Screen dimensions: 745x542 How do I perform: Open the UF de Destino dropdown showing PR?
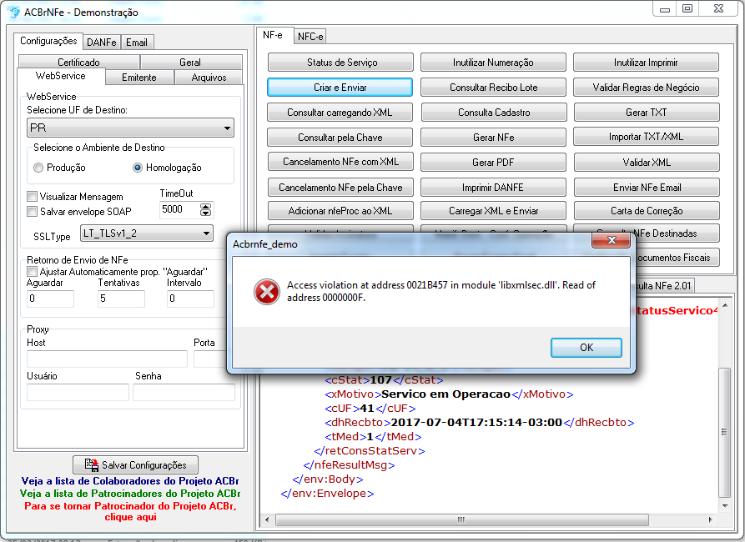[x=130, y=128]
